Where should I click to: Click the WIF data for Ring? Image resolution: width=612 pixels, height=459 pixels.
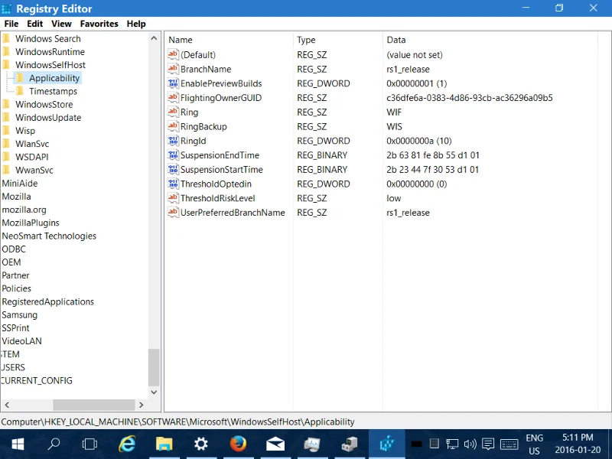(x=394, y=112)
